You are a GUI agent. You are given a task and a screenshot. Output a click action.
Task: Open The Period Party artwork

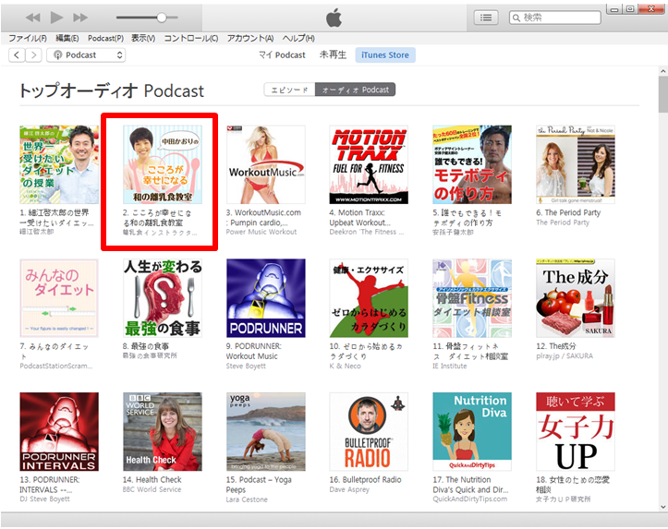[576, 164]
